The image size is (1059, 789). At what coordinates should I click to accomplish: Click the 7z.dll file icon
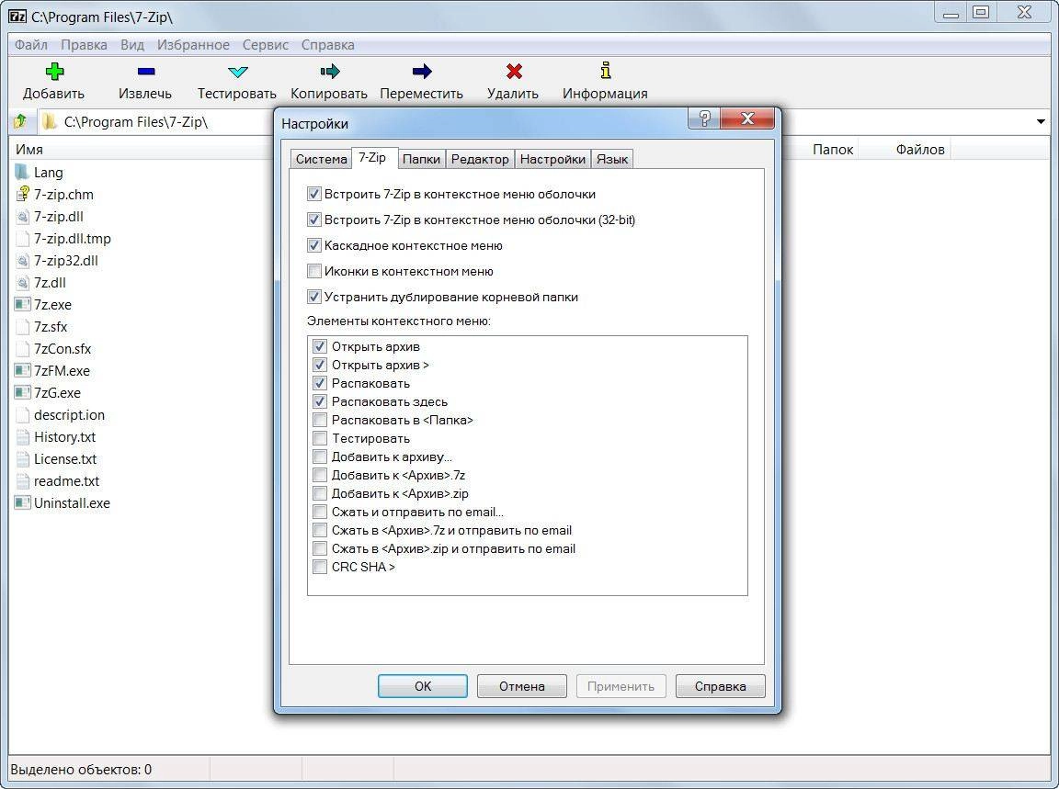22,283
